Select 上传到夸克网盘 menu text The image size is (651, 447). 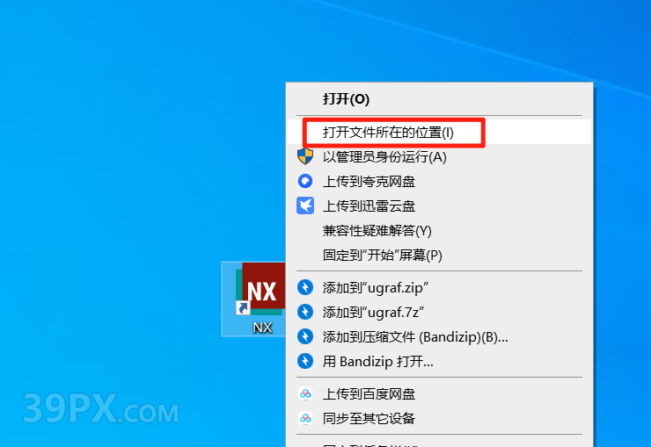click(369, 181)
